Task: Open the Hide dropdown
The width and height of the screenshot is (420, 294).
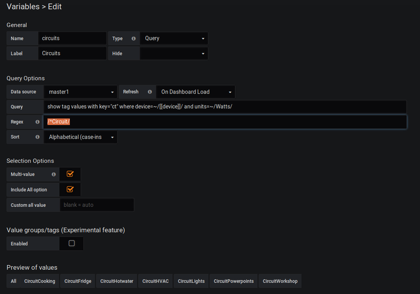Action: (x=174, y=53)
